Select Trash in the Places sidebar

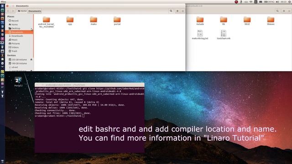(19, 51)
